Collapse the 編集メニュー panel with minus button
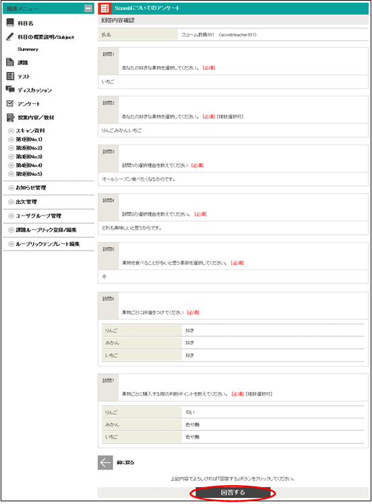372x504 pixels. [88, 9]
